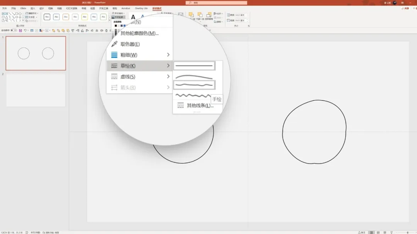This screenshot has height=234, width=417.
Task: Open the 编辑形状 Edit Shape dropdown
Action: coord(32,13)
